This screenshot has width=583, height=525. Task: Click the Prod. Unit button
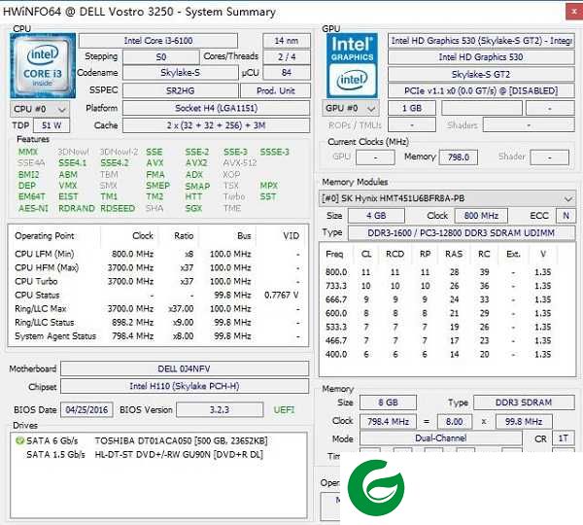tap(275, 90)
